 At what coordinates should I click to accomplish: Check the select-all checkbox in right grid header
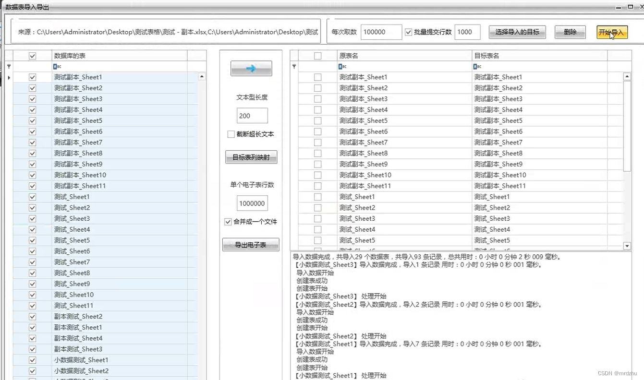[317, 55]
